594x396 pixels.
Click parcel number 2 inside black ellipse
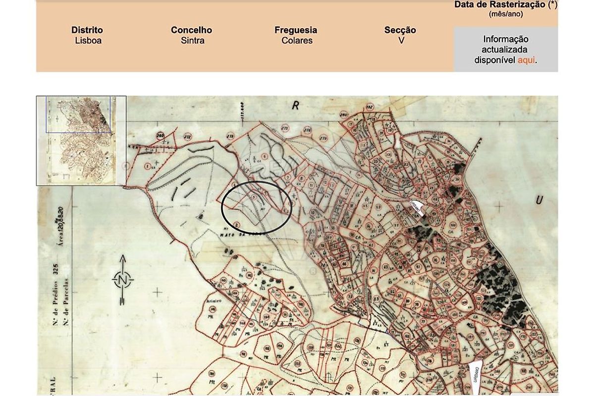tap(237, 224)
